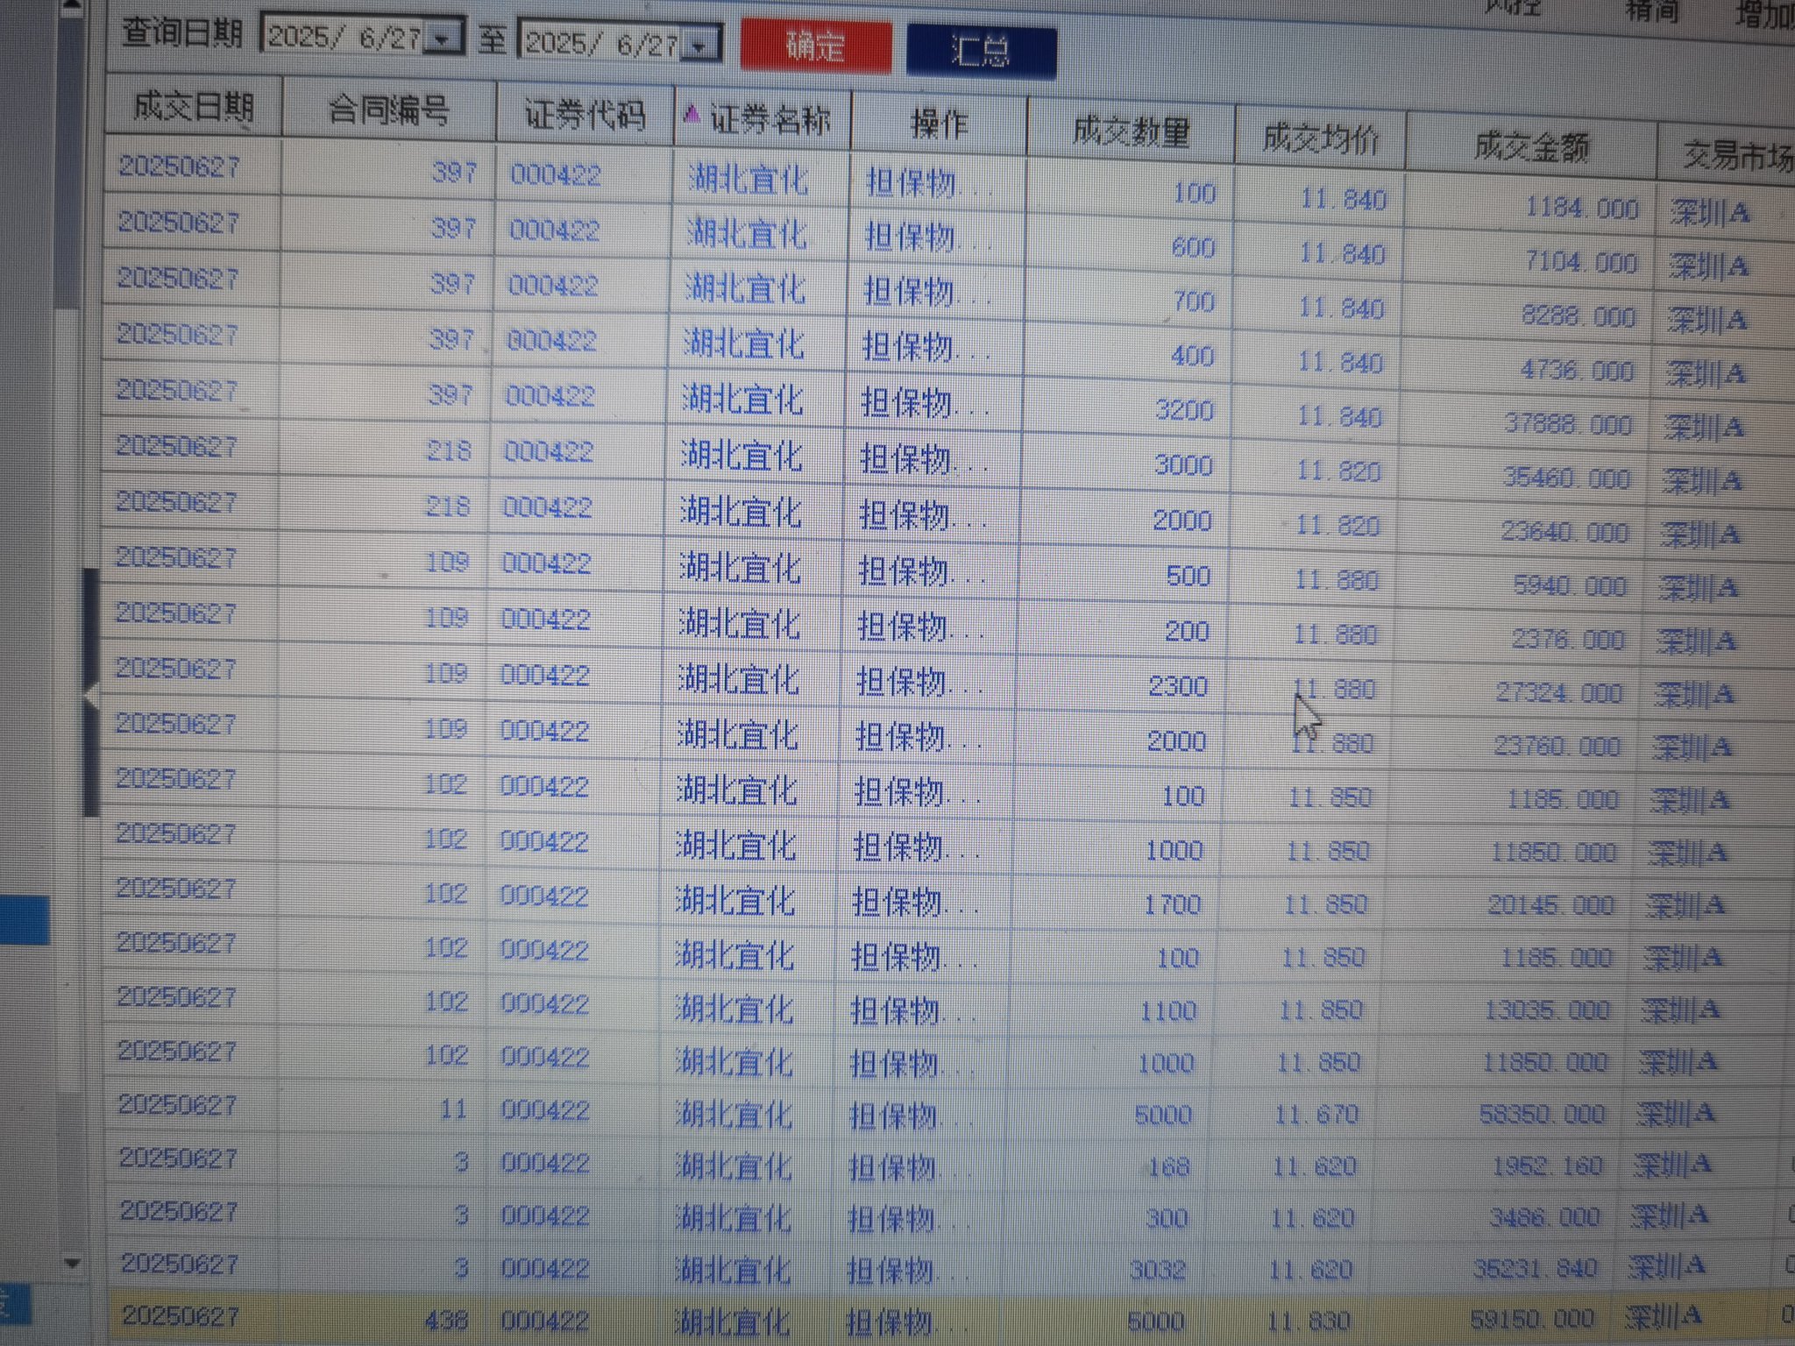Click quantity 168 in the table
1795x1346 pixels.
(x=1168, y=1166)
